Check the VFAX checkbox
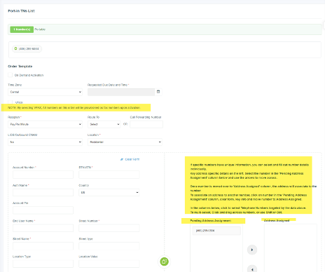 click(10, 102)
